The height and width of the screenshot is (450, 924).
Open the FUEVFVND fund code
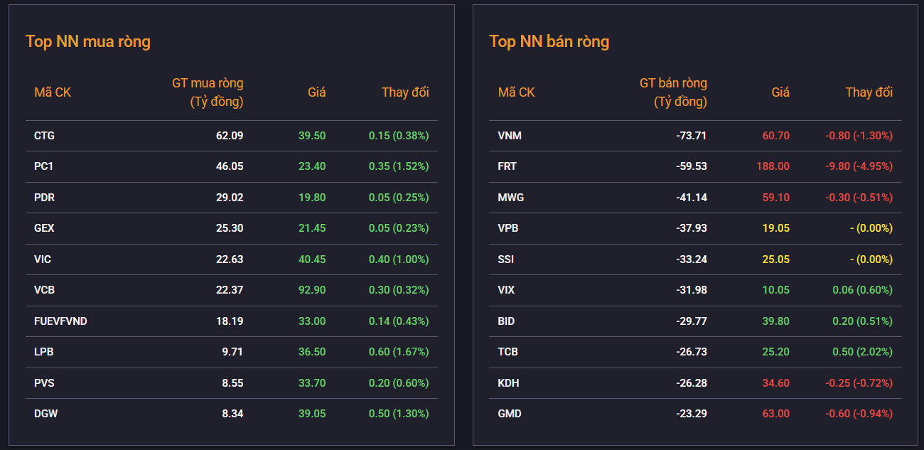coord(60,321)
